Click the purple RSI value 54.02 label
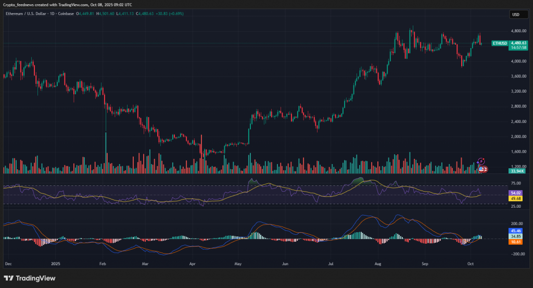The height and width of the screenshot is (288, 533). (x=516, y=193)
